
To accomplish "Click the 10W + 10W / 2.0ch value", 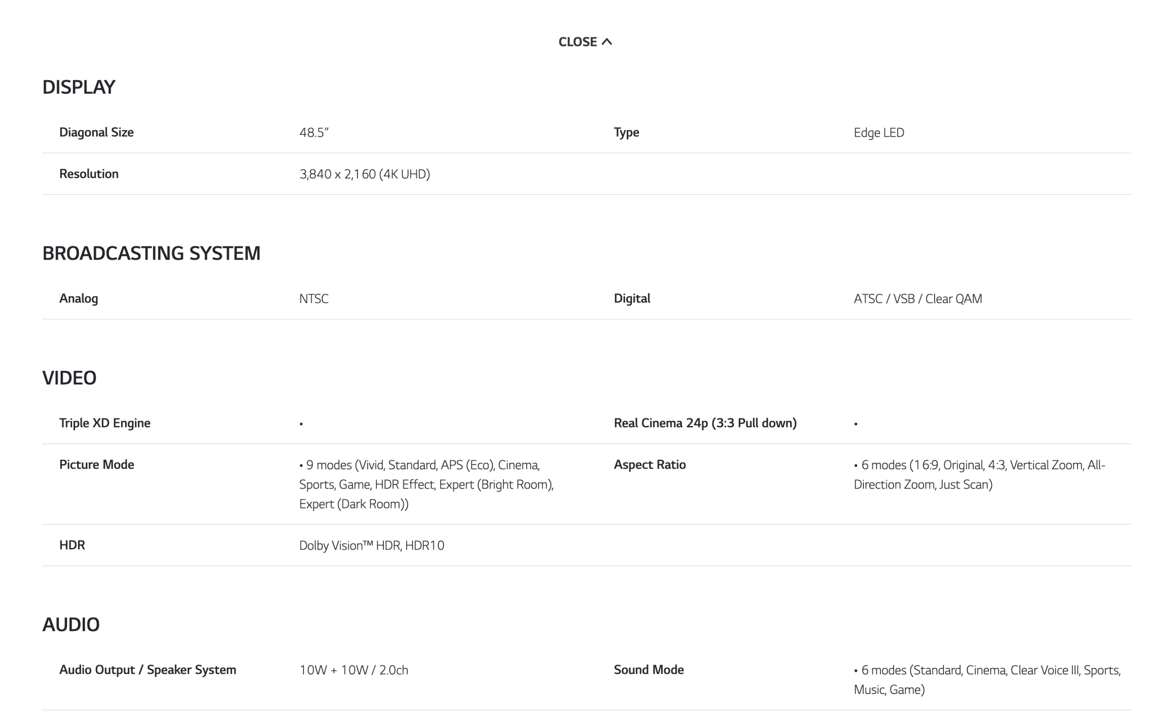I will click(354, 670).
